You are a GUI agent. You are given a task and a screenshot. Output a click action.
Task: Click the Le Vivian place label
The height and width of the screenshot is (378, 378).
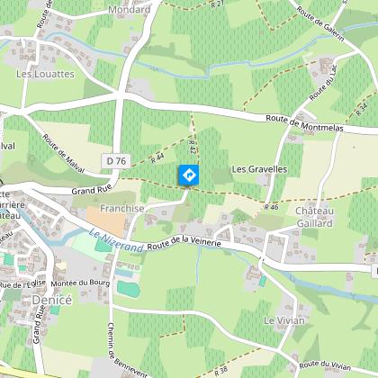tap(284, 320)
